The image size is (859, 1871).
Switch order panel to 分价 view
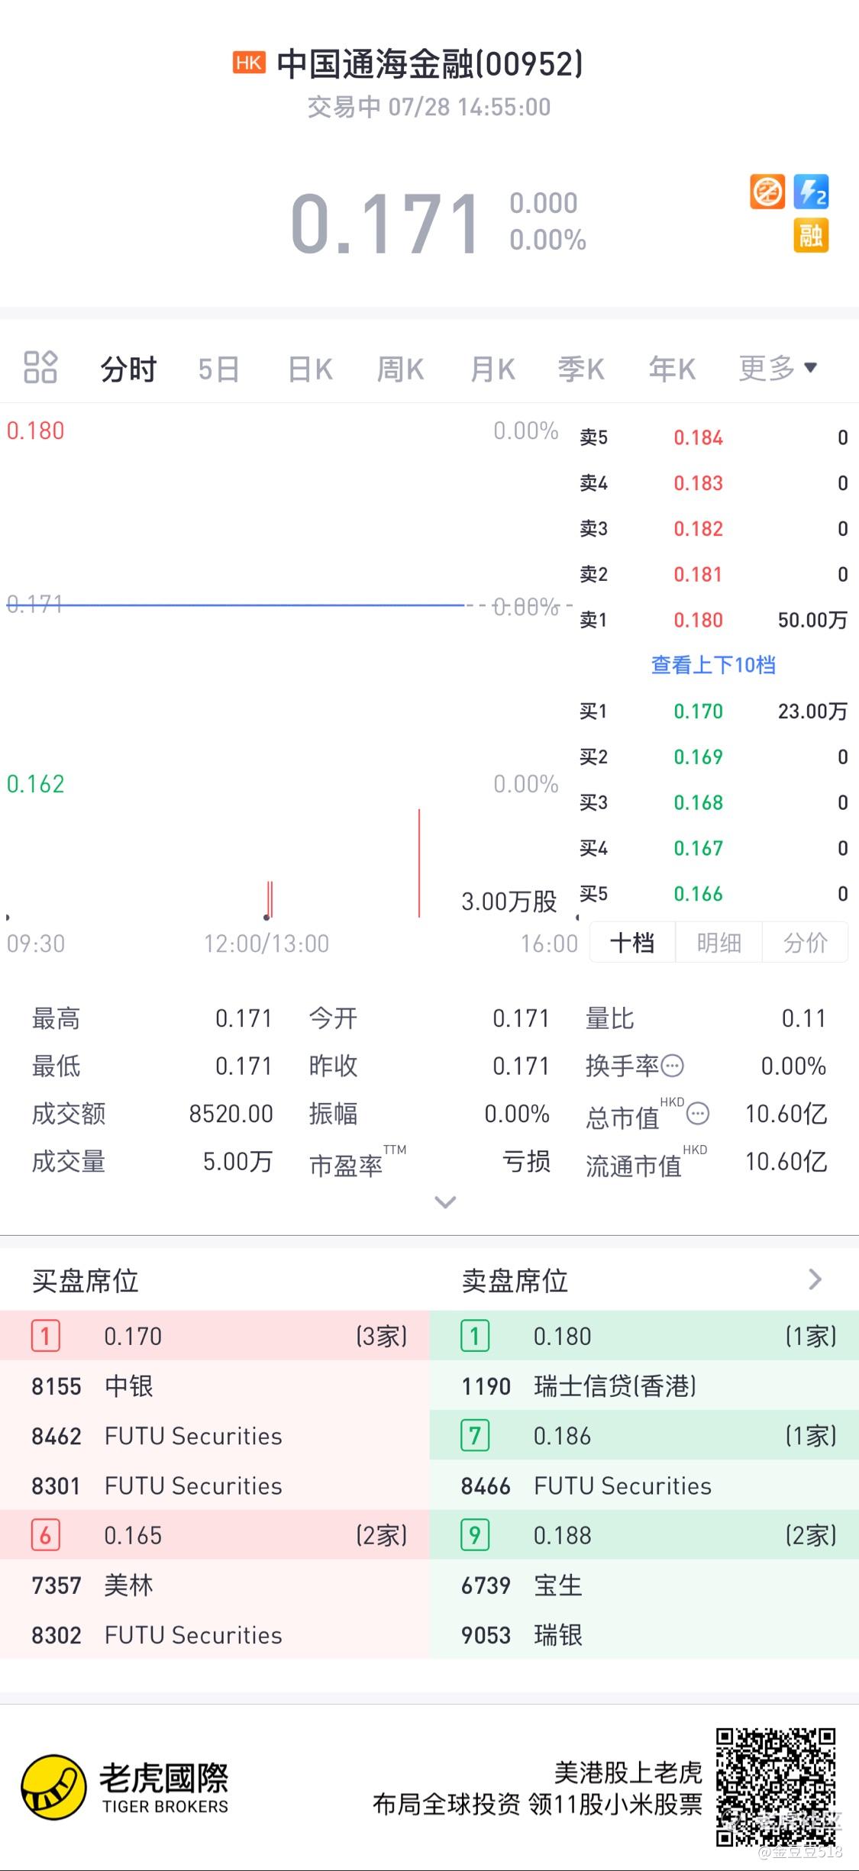point(806,943)
